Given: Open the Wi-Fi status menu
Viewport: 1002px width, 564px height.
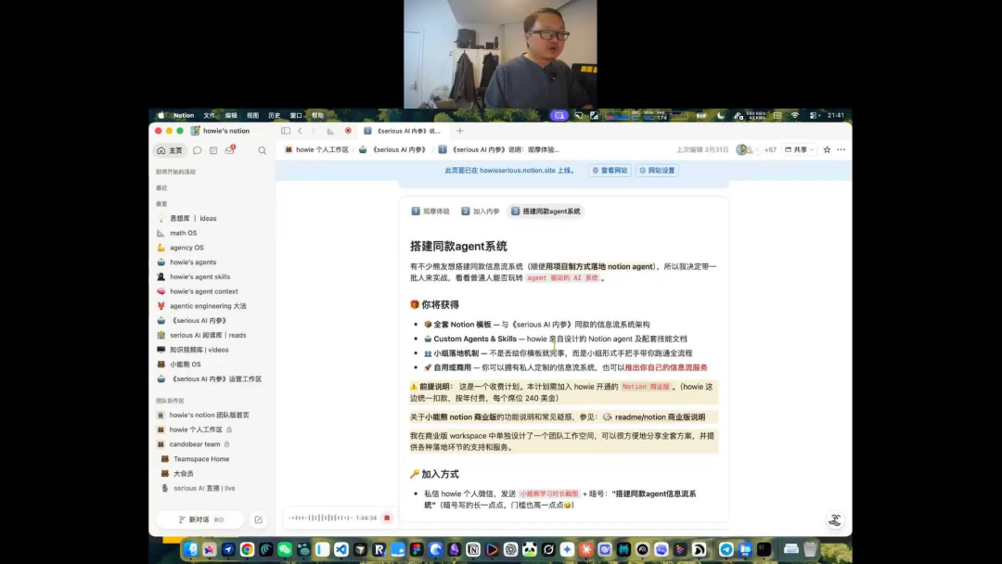Looking at the screenshot, I should click(x=795, y=116).
